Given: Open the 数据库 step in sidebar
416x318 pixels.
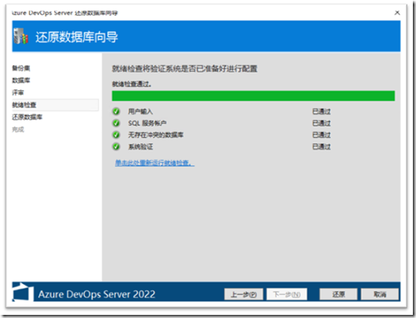Looking at the screenshot, I should (x=21, y=81).
